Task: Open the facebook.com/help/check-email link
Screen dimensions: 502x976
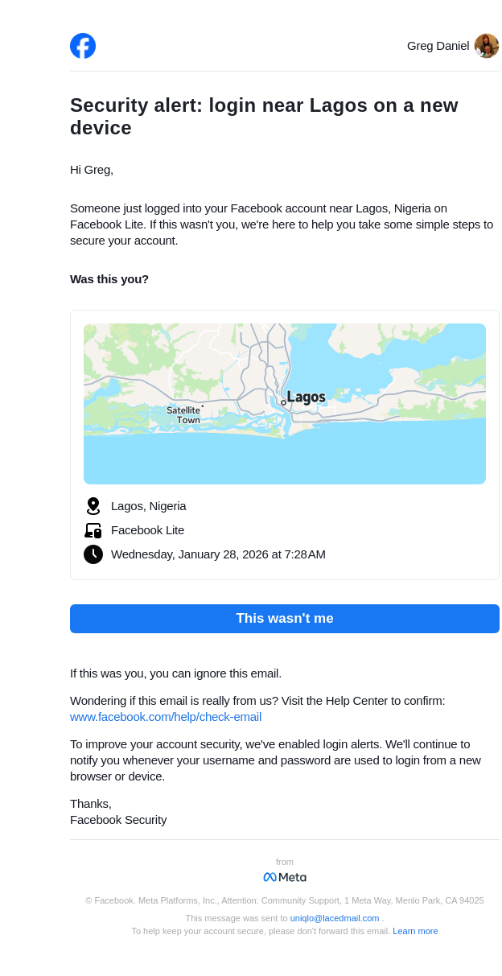Action: coord(166,717)
